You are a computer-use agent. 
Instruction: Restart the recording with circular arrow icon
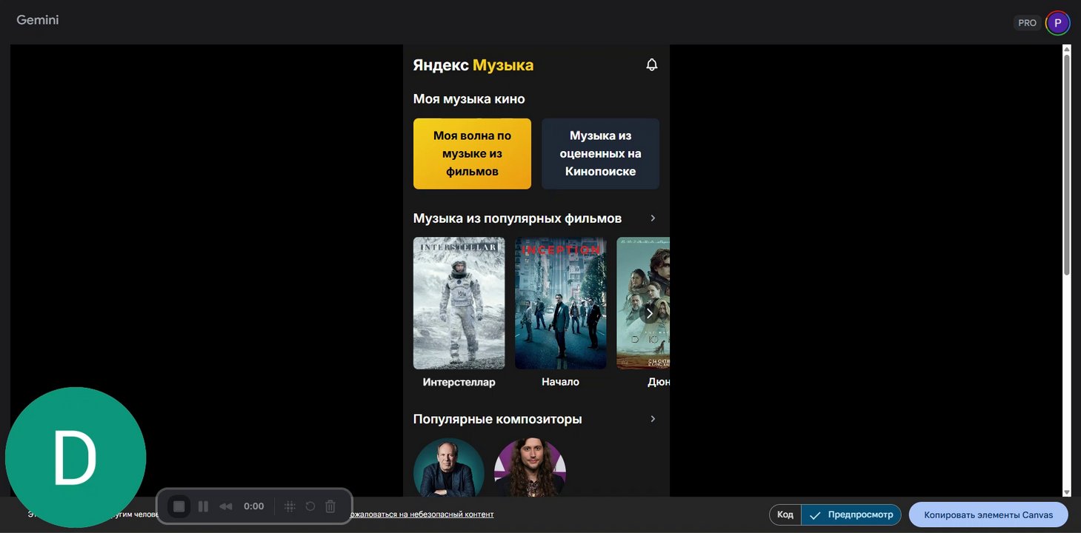pyautogui.click(x=310, y=506)
